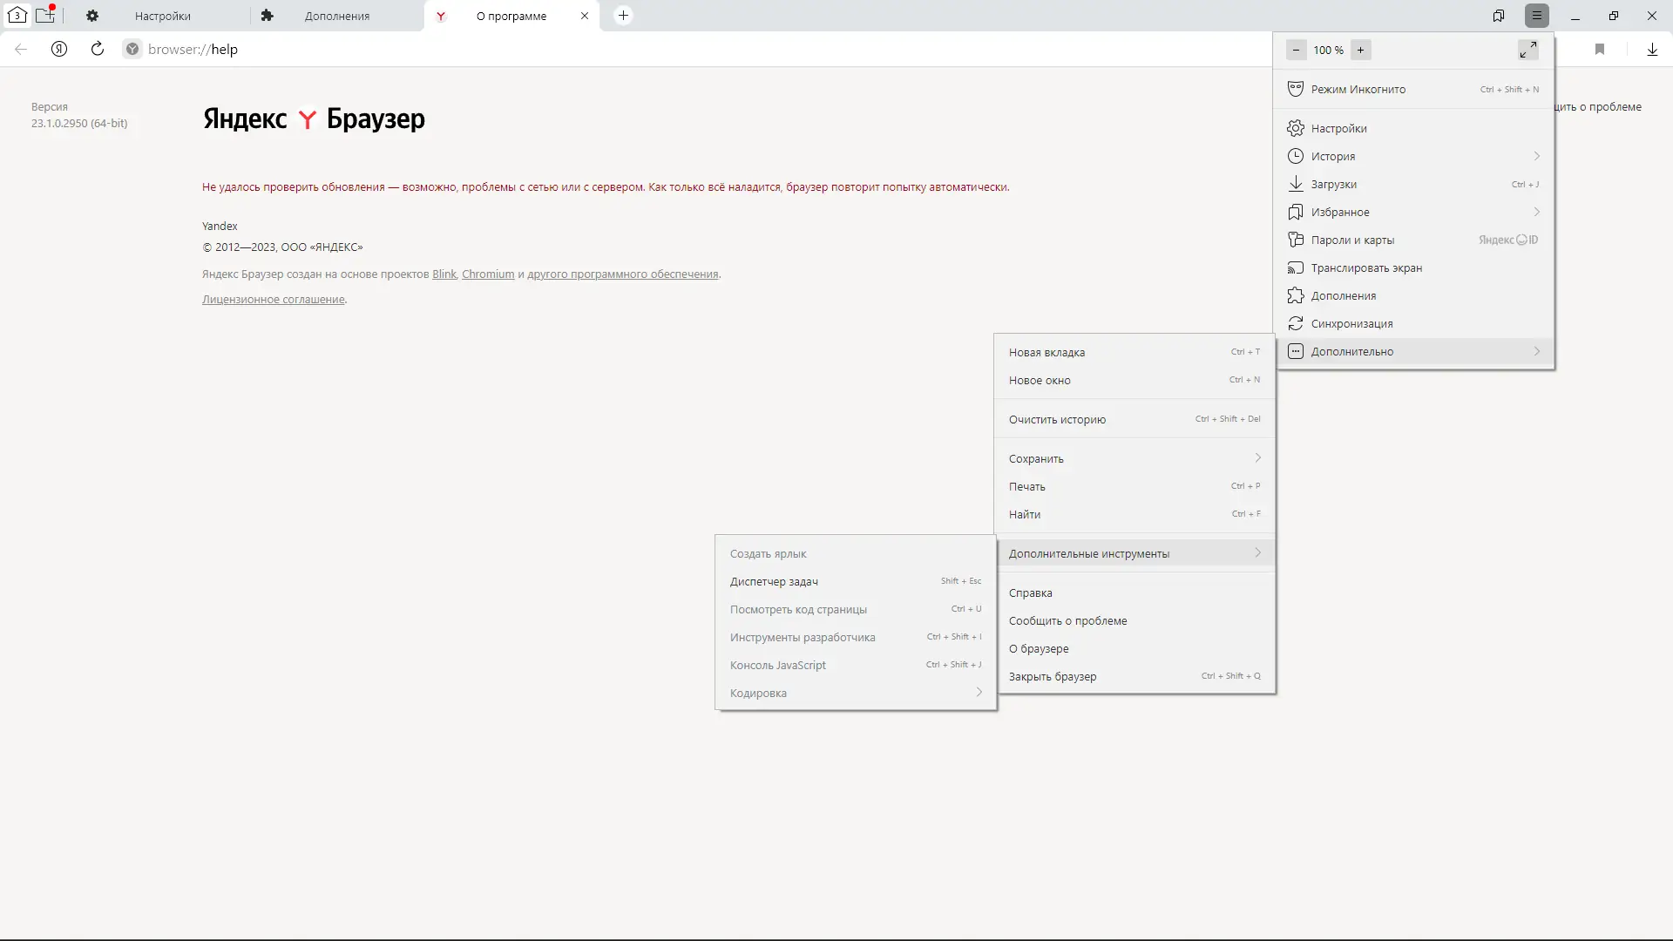Screen dimensions: 1673x941
Task: Decrease zoom with the minus button
Action: [x=1296, y=51]
